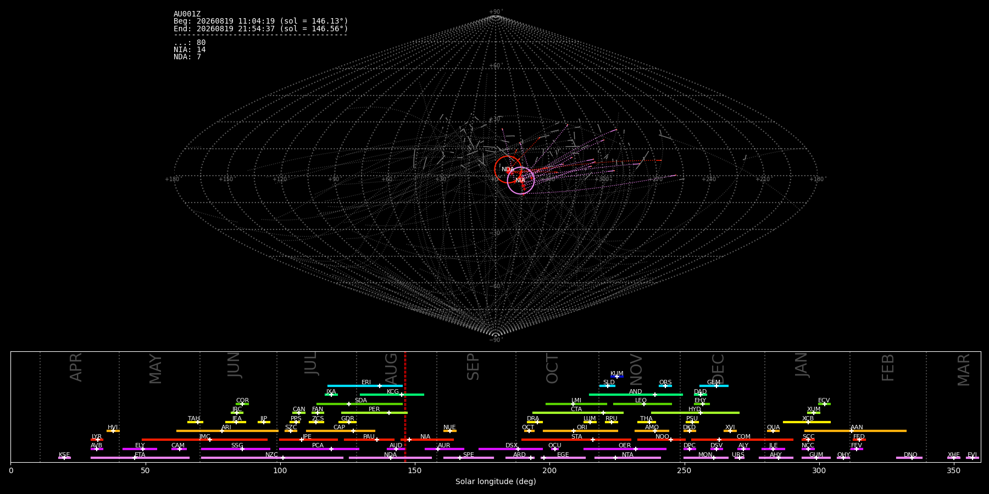Select the GEM shower bar
Screen dimensions: 989x494
point(714,386)
